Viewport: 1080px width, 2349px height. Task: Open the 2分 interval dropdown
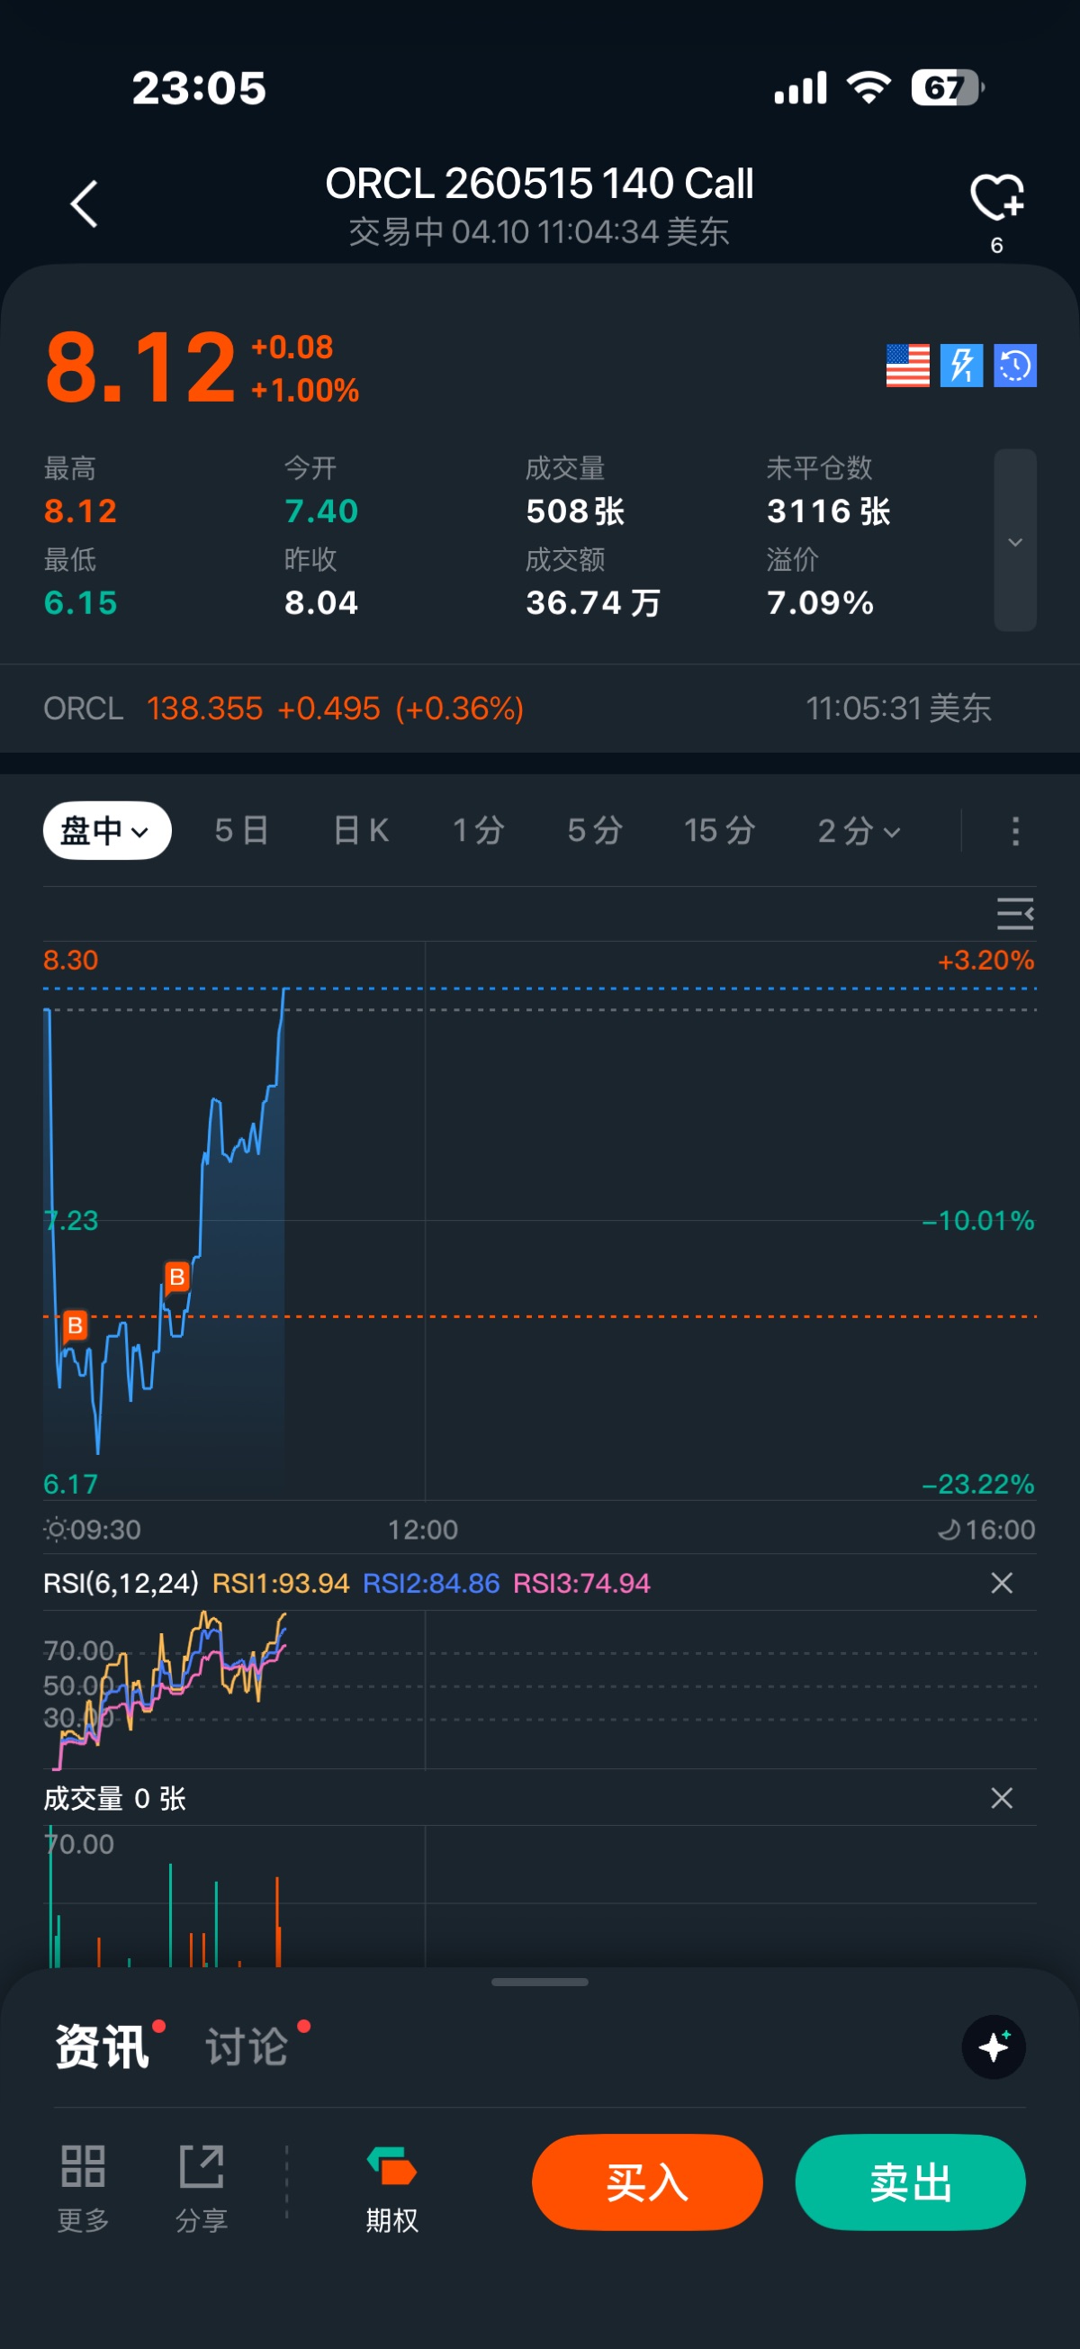[x=859, y=831]
